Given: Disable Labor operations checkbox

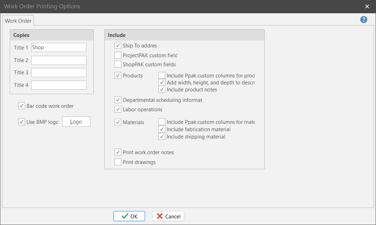Looking at the screenshot, I should tap(118, 110).
